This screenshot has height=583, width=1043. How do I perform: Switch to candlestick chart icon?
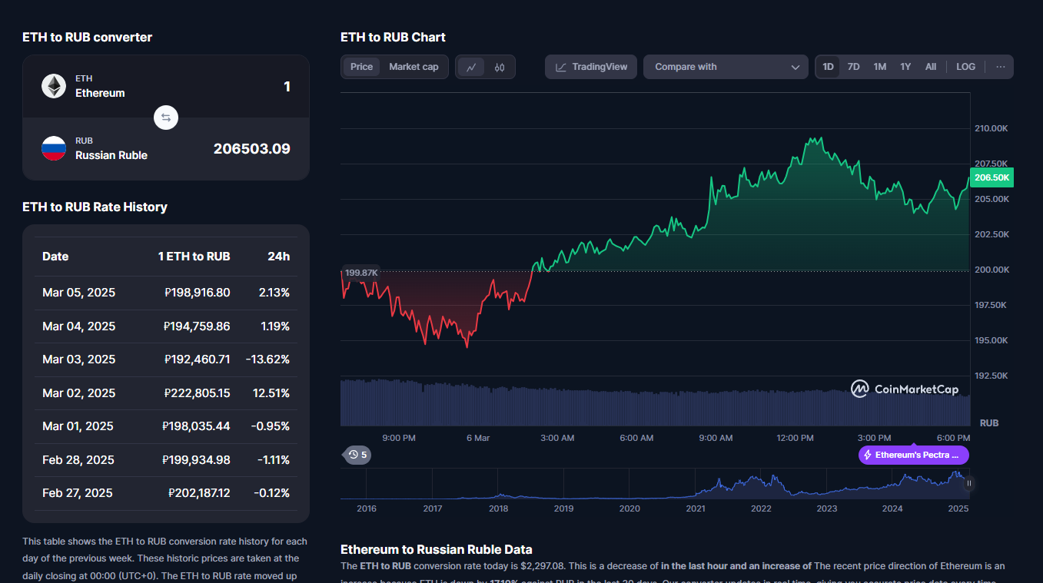coord(500,67)
